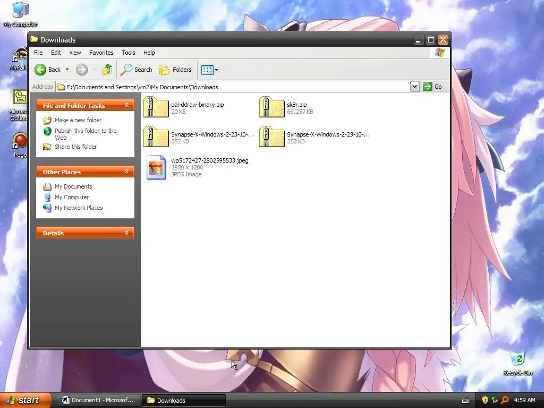Open the Edit menu
The width and height of the screenshot is (544, 408).
click(x=56, y=53)
